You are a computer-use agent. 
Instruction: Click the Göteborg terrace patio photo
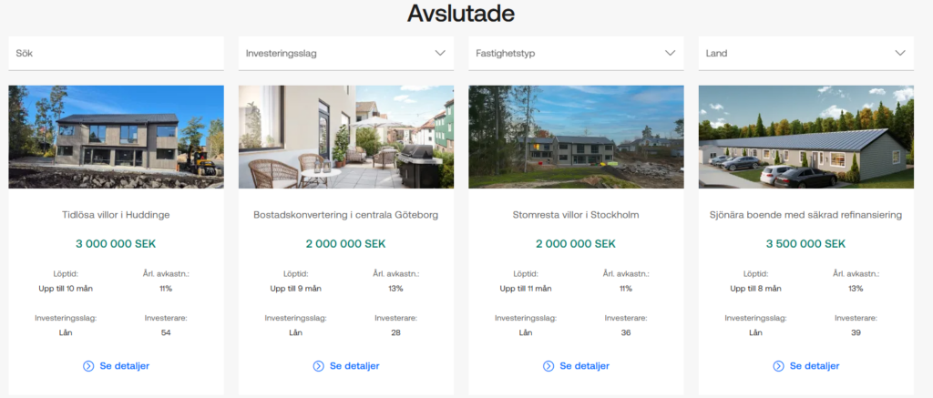pyautogui.click(x=345, y=137)
